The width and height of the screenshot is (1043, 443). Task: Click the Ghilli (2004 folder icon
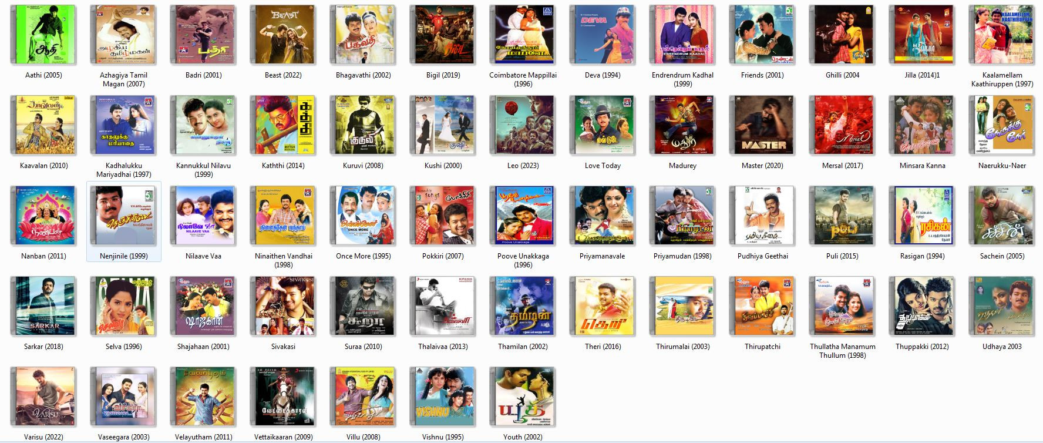tap(842, 35)
